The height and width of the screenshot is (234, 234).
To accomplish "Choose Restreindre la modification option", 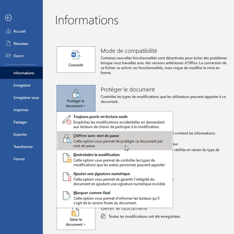I will pos(115,160).
